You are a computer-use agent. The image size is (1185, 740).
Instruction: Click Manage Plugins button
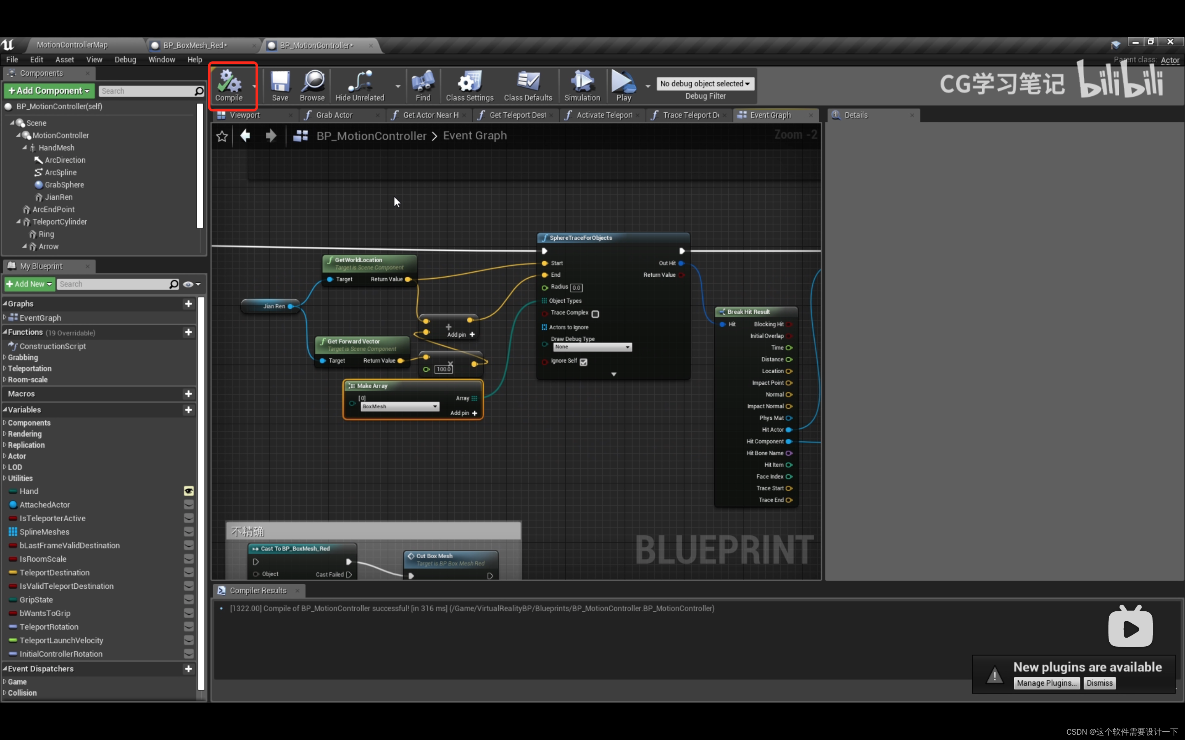[1045, 682]
